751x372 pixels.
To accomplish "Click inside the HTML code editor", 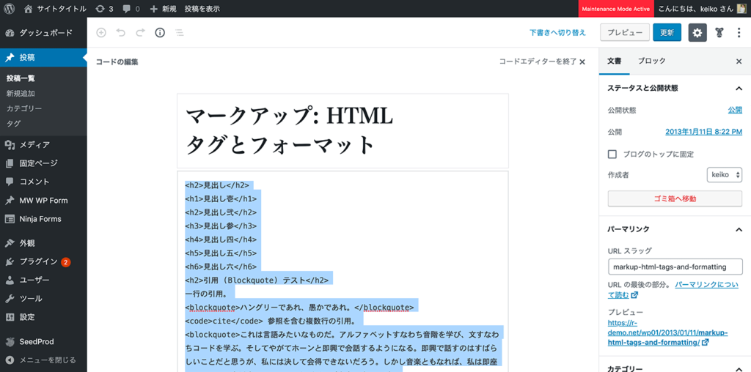I will pos(342,271).
